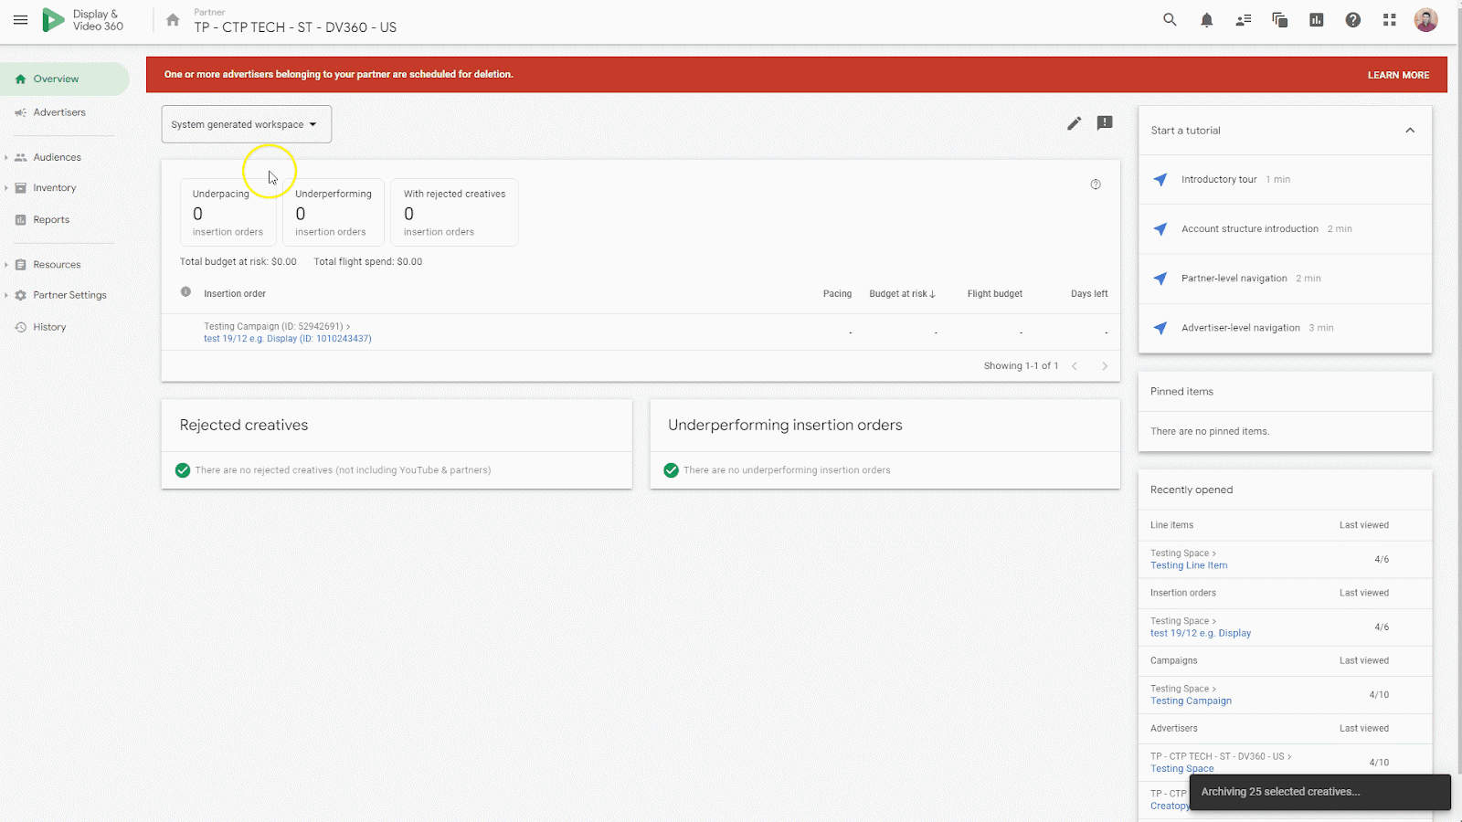The width and height of the screenshot is (1462, 822).
Task: Open the Google apps grid icon
Action: pyautogui.click(x=1389, y=19)
